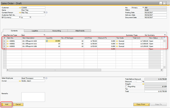
Task: Click the Posting Date field
Action: [x=156, y=13]
